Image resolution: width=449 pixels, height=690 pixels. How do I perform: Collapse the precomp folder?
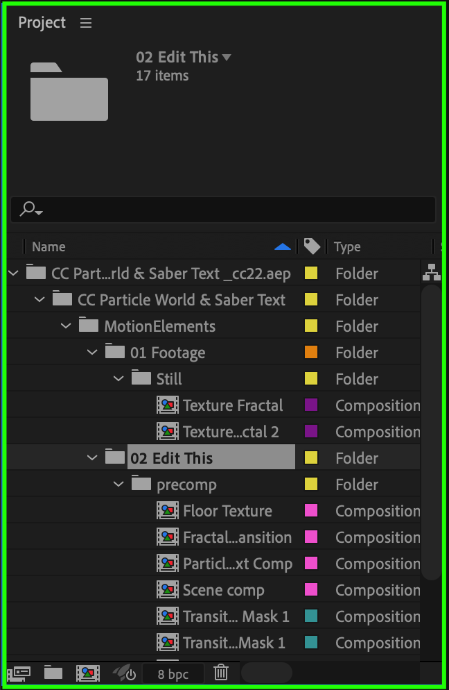point(118,485)
